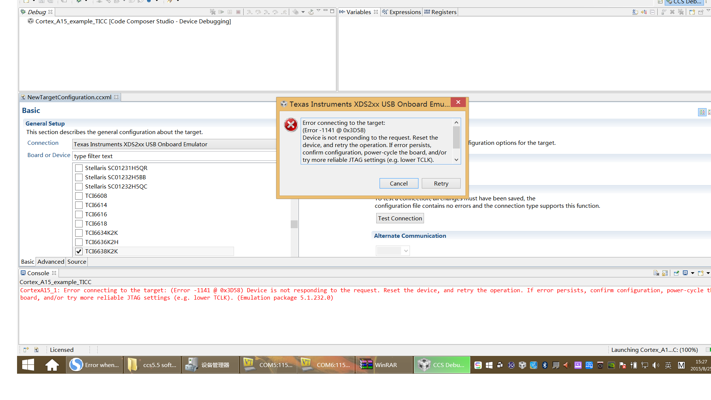This screenshot has height=400, width=711.
Task: Click the Test Connection button
Action: coord(400,219)
